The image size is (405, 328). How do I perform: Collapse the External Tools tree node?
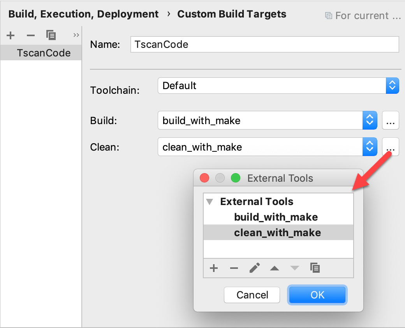pyautogui.click(x=210, y=202)
